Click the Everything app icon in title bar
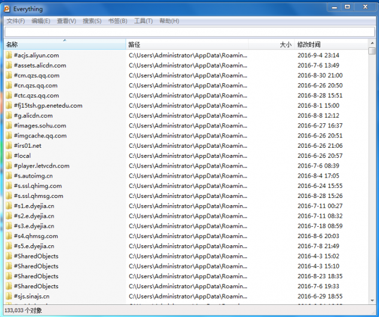This screenshot has height=317, width=379. pos(7,9)
